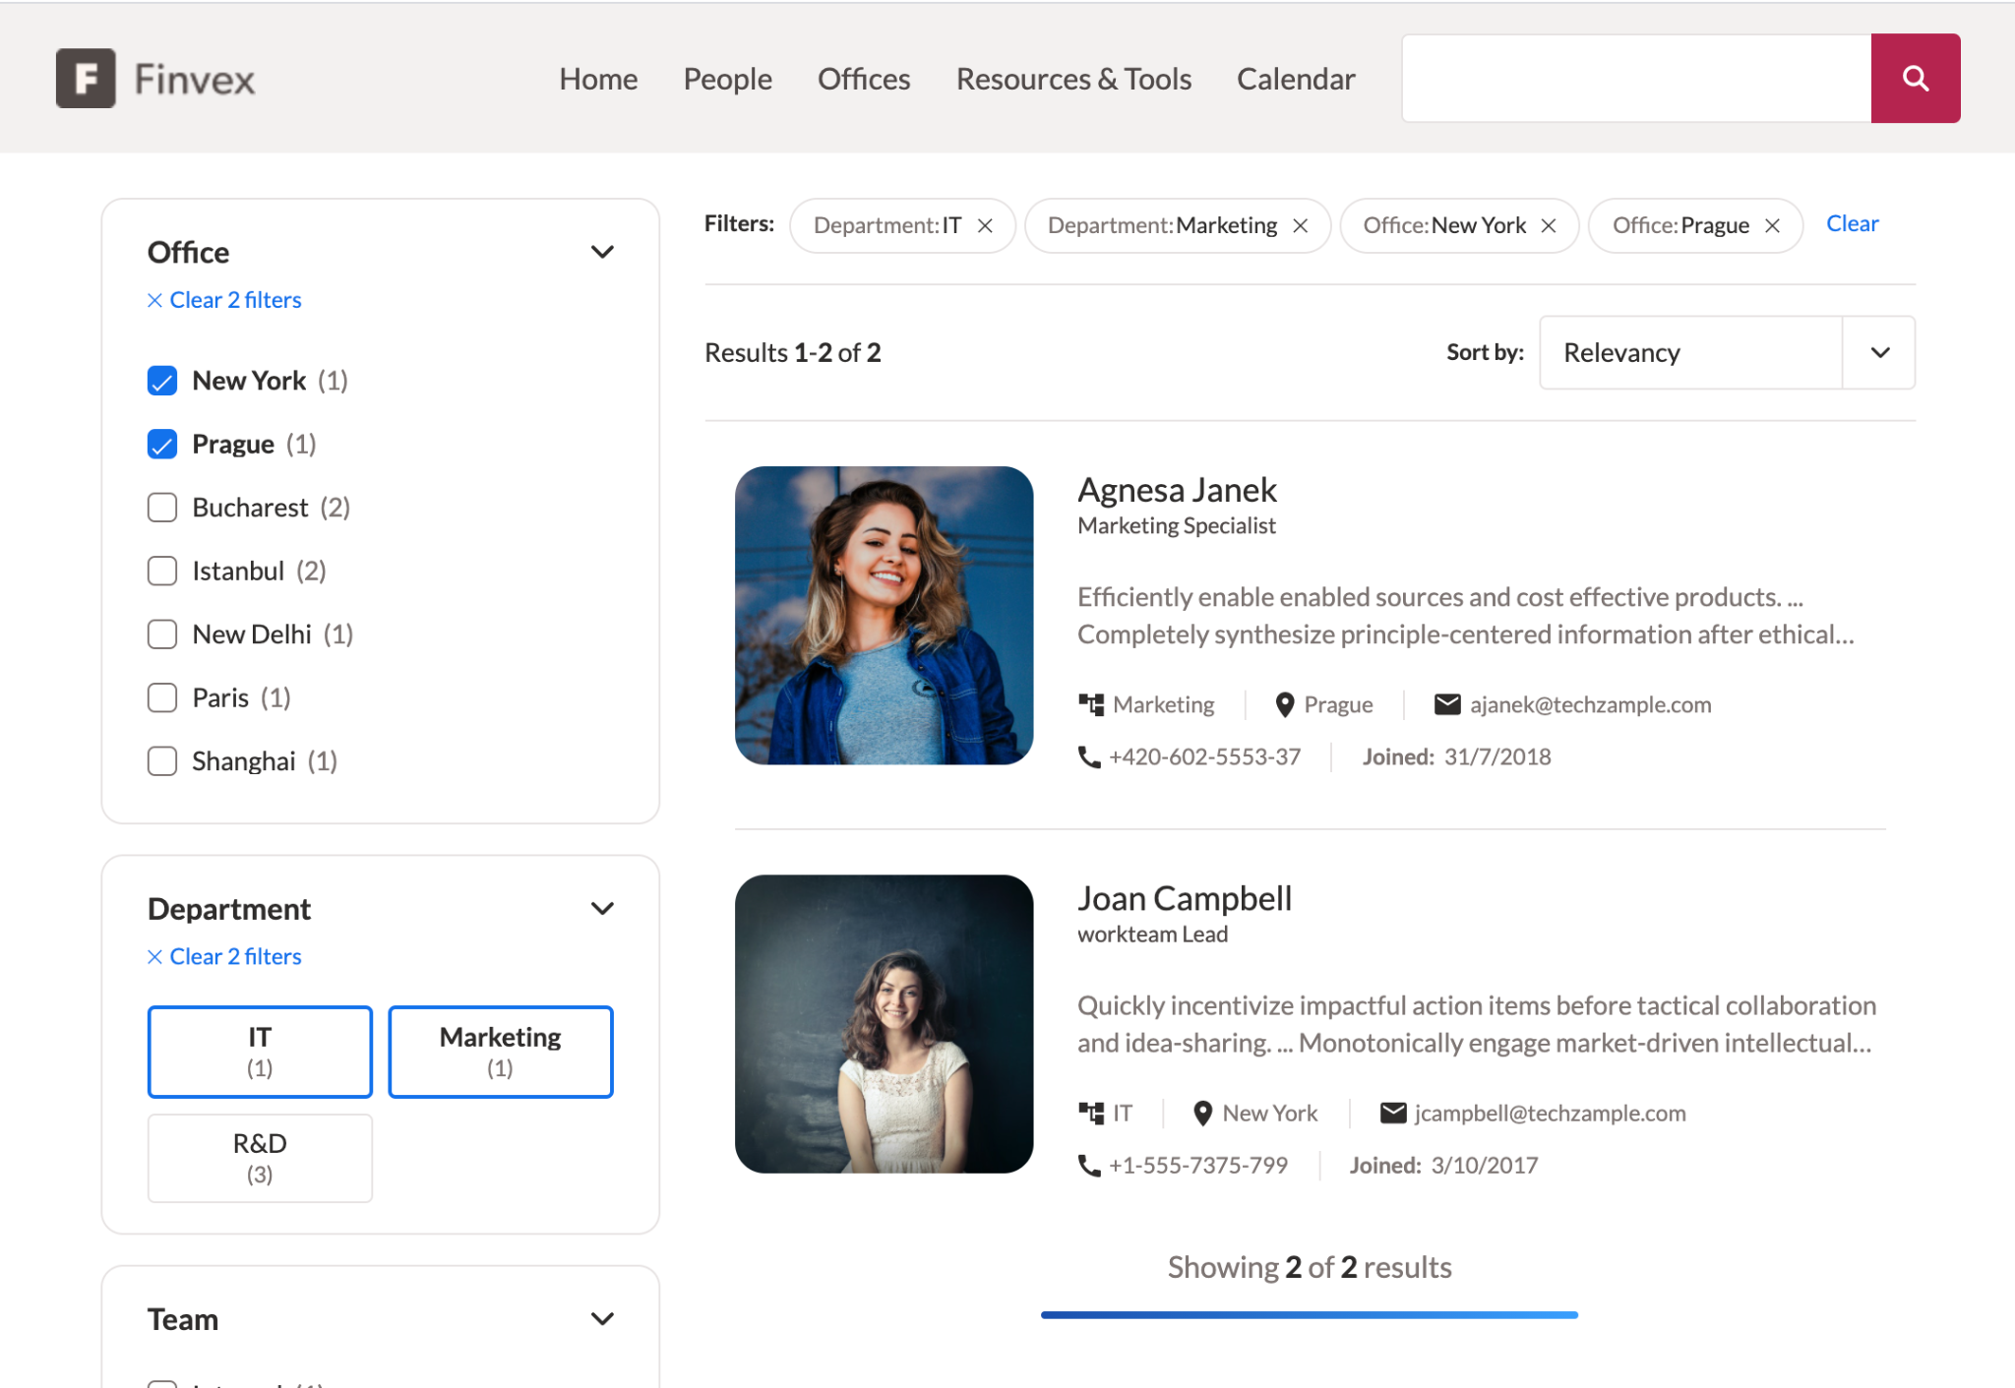The image size is (2015, 1388).
Task: Check the Shanghai office checkbox
Action: point(162,761)
